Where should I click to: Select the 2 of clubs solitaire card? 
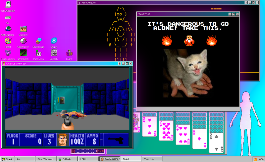[216, 143]
